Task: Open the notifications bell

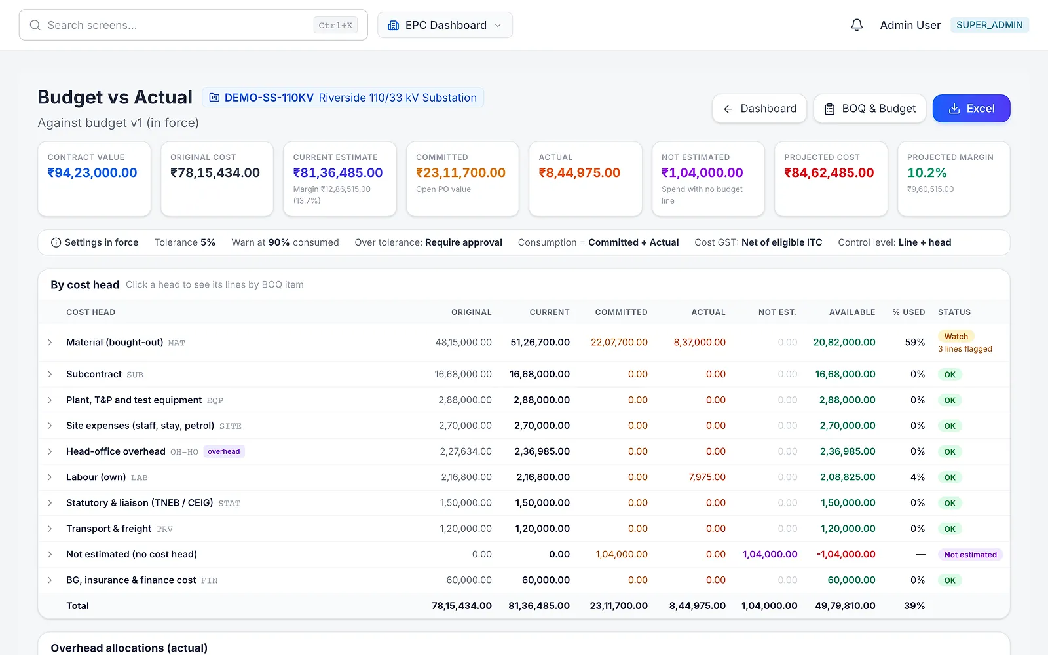Action: click(857, 25)
